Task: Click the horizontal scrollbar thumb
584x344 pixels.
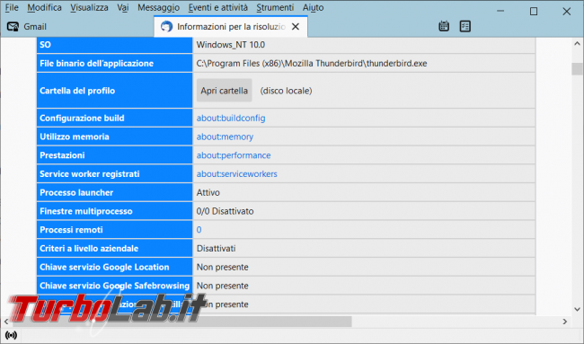Action: point(182,322)
